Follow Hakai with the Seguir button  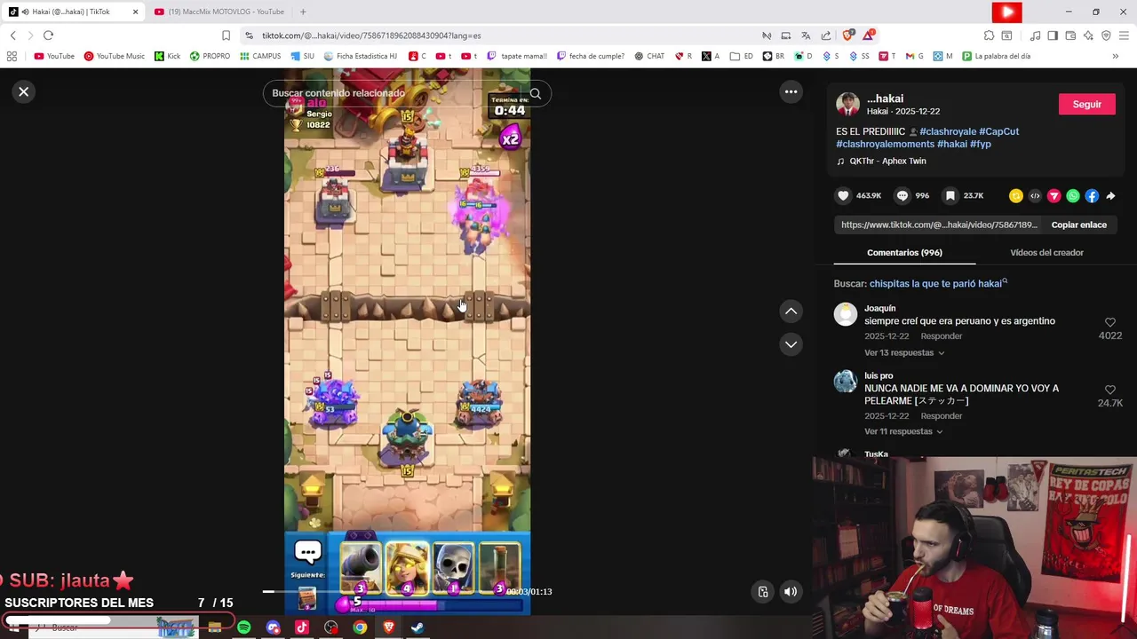tap(1086, 104)
